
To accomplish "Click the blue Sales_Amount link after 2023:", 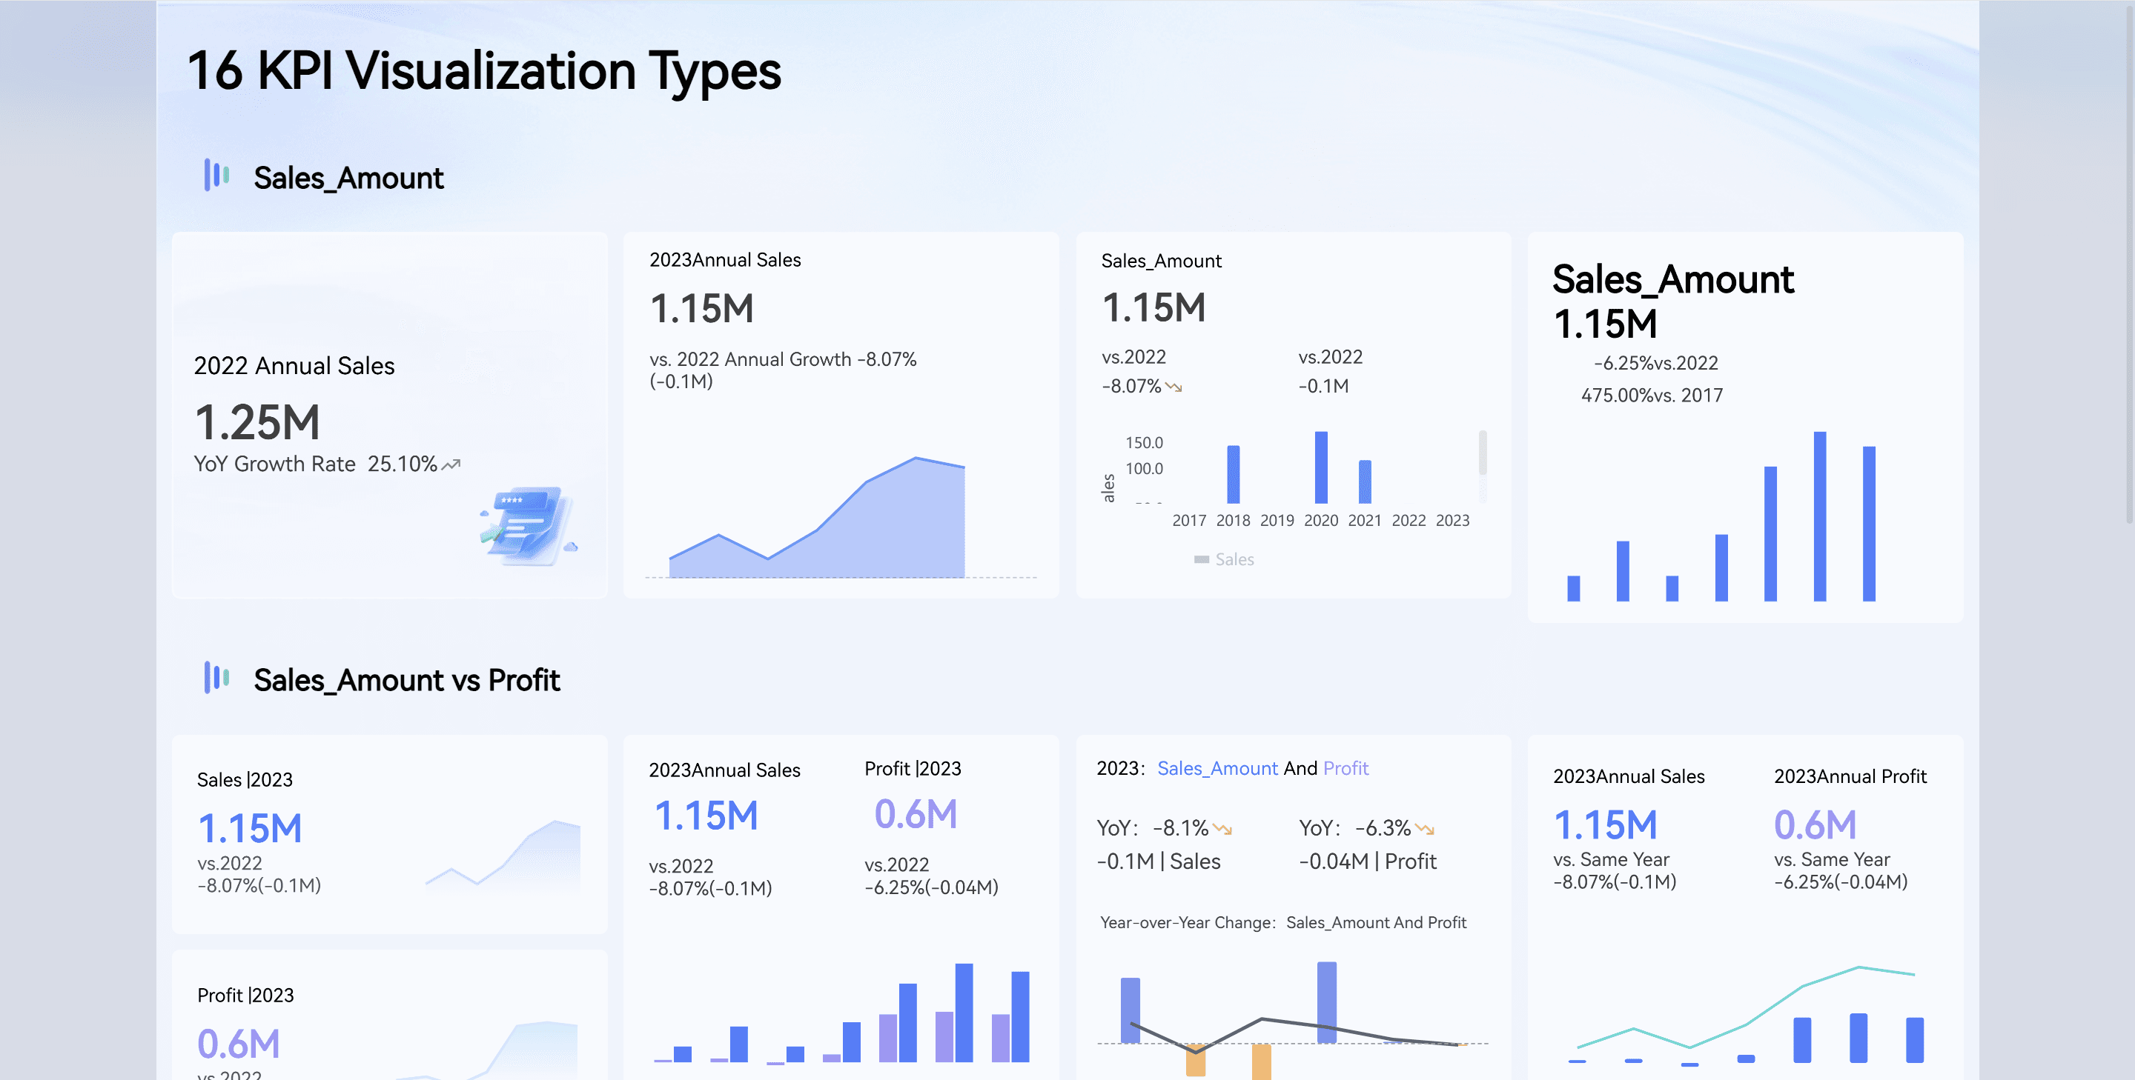I will tap(1217, 769).
